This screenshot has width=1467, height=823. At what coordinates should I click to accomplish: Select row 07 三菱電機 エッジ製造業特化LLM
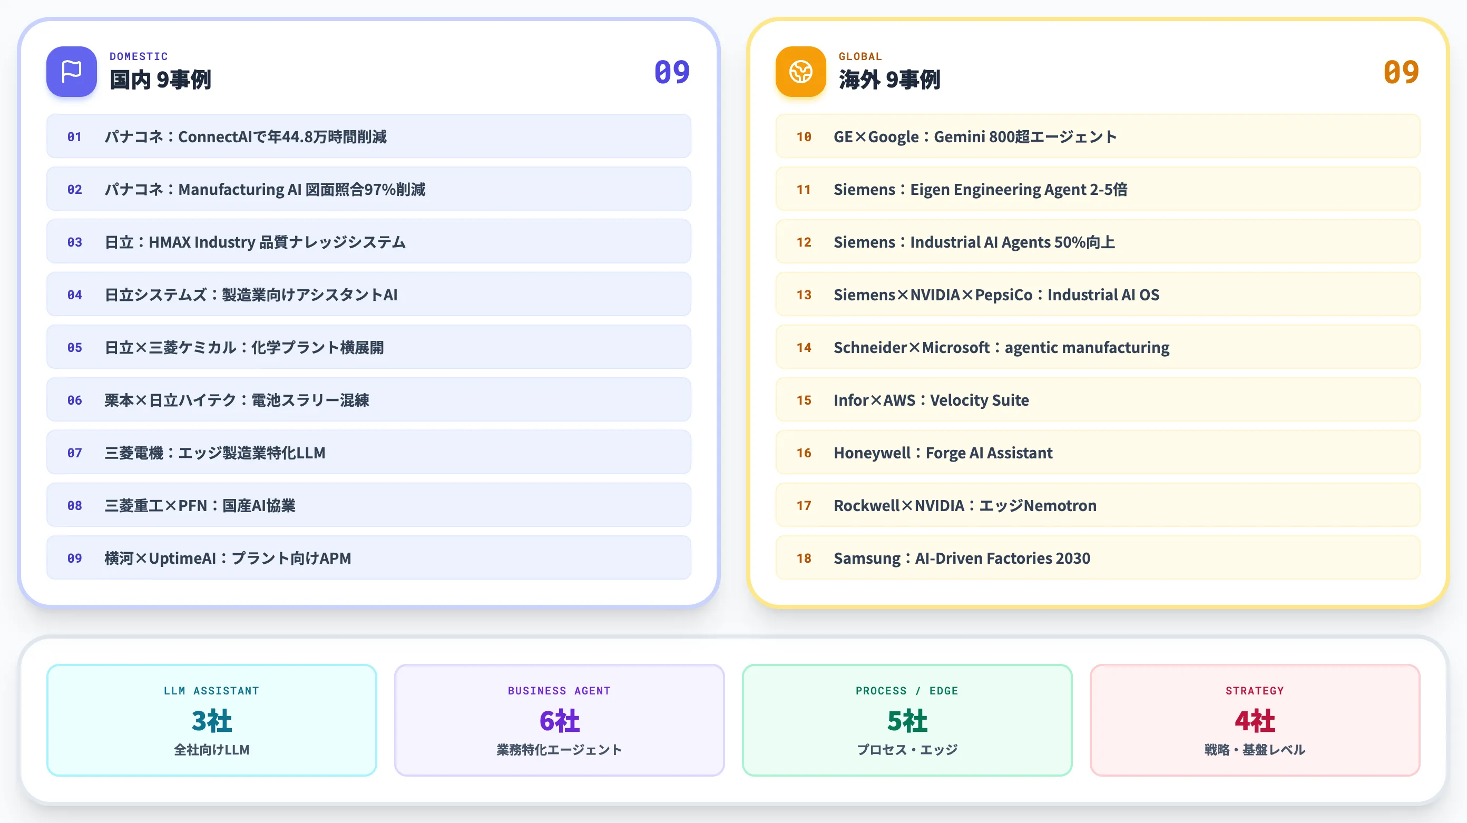[x=368, y=452]
